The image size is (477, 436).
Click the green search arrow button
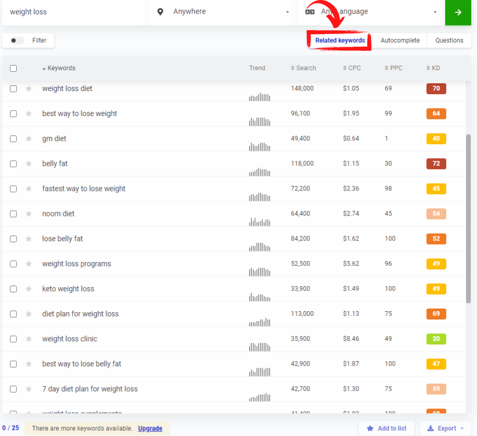coord(458,12)
